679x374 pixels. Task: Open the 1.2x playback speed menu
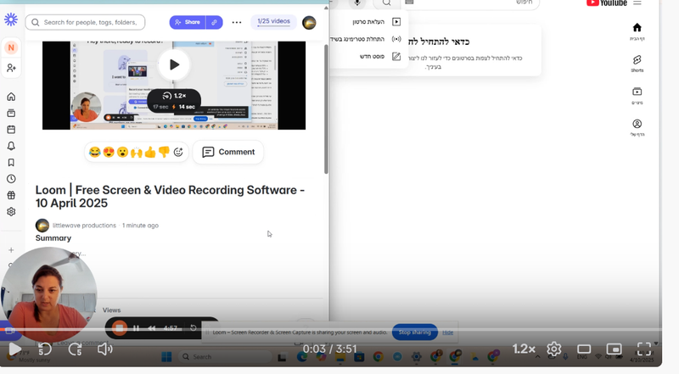[524, 349]
